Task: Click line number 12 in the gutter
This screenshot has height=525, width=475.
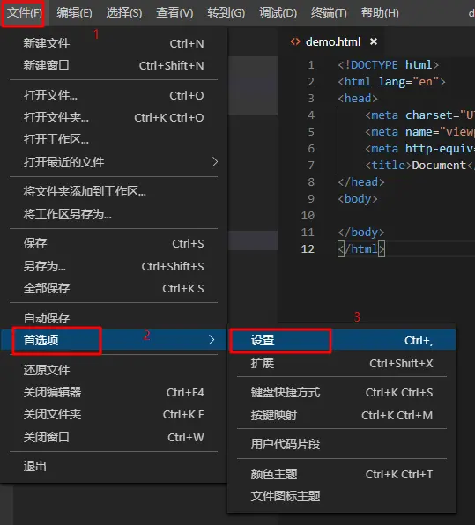Action: (x=308, y=249)
